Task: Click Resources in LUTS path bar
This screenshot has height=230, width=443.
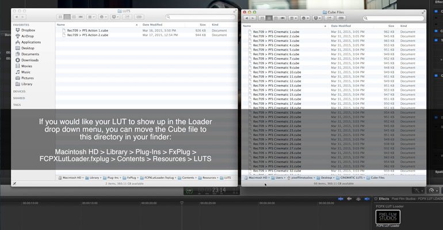Action: [x=207, y=178]
